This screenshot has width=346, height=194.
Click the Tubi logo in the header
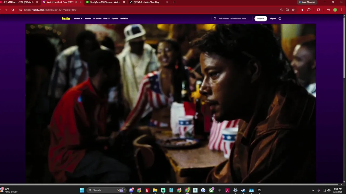coord(66,19)
